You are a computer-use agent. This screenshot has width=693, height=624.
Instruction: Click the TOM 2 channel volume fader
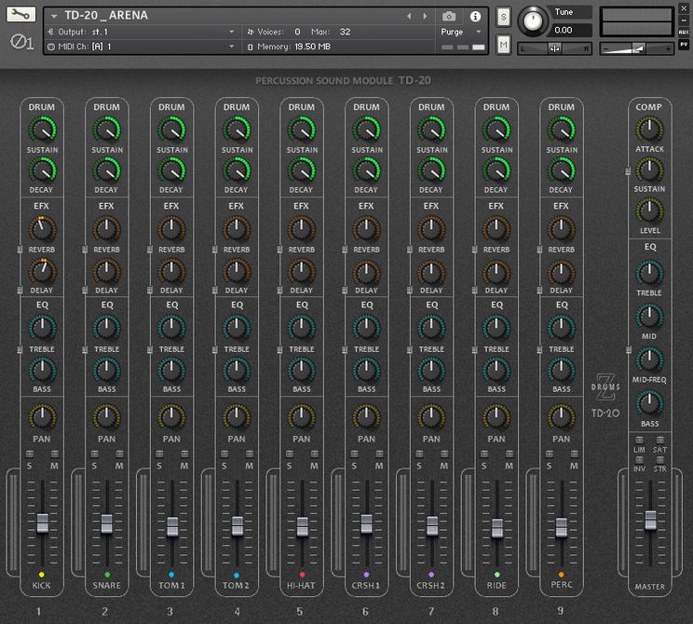click(x=238, y=526)
